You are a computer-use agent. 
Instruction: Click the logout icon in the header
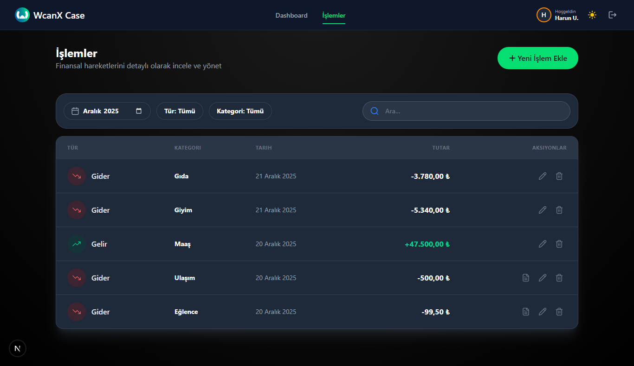[x=612, y=15]
